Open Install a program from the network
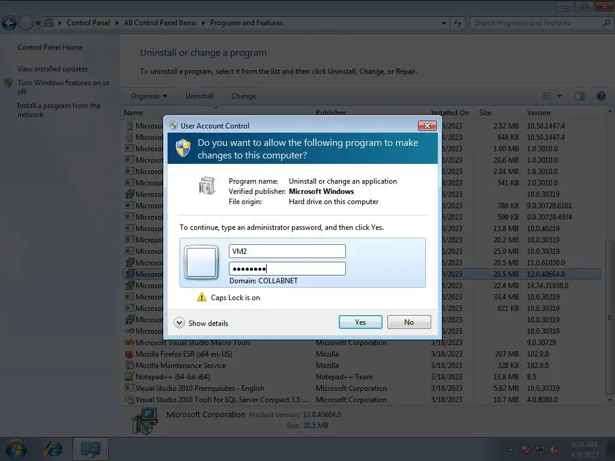Screen dimensions: 615x461 click(59, 110)
